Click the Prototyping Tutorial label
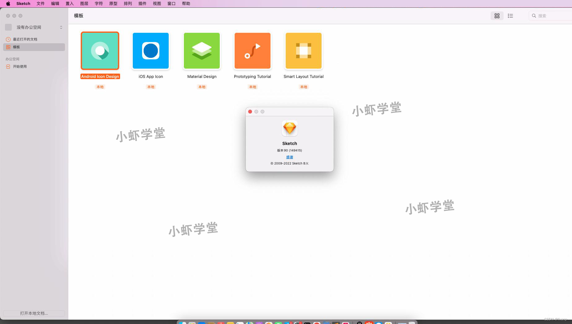 [x=253, y=76]
